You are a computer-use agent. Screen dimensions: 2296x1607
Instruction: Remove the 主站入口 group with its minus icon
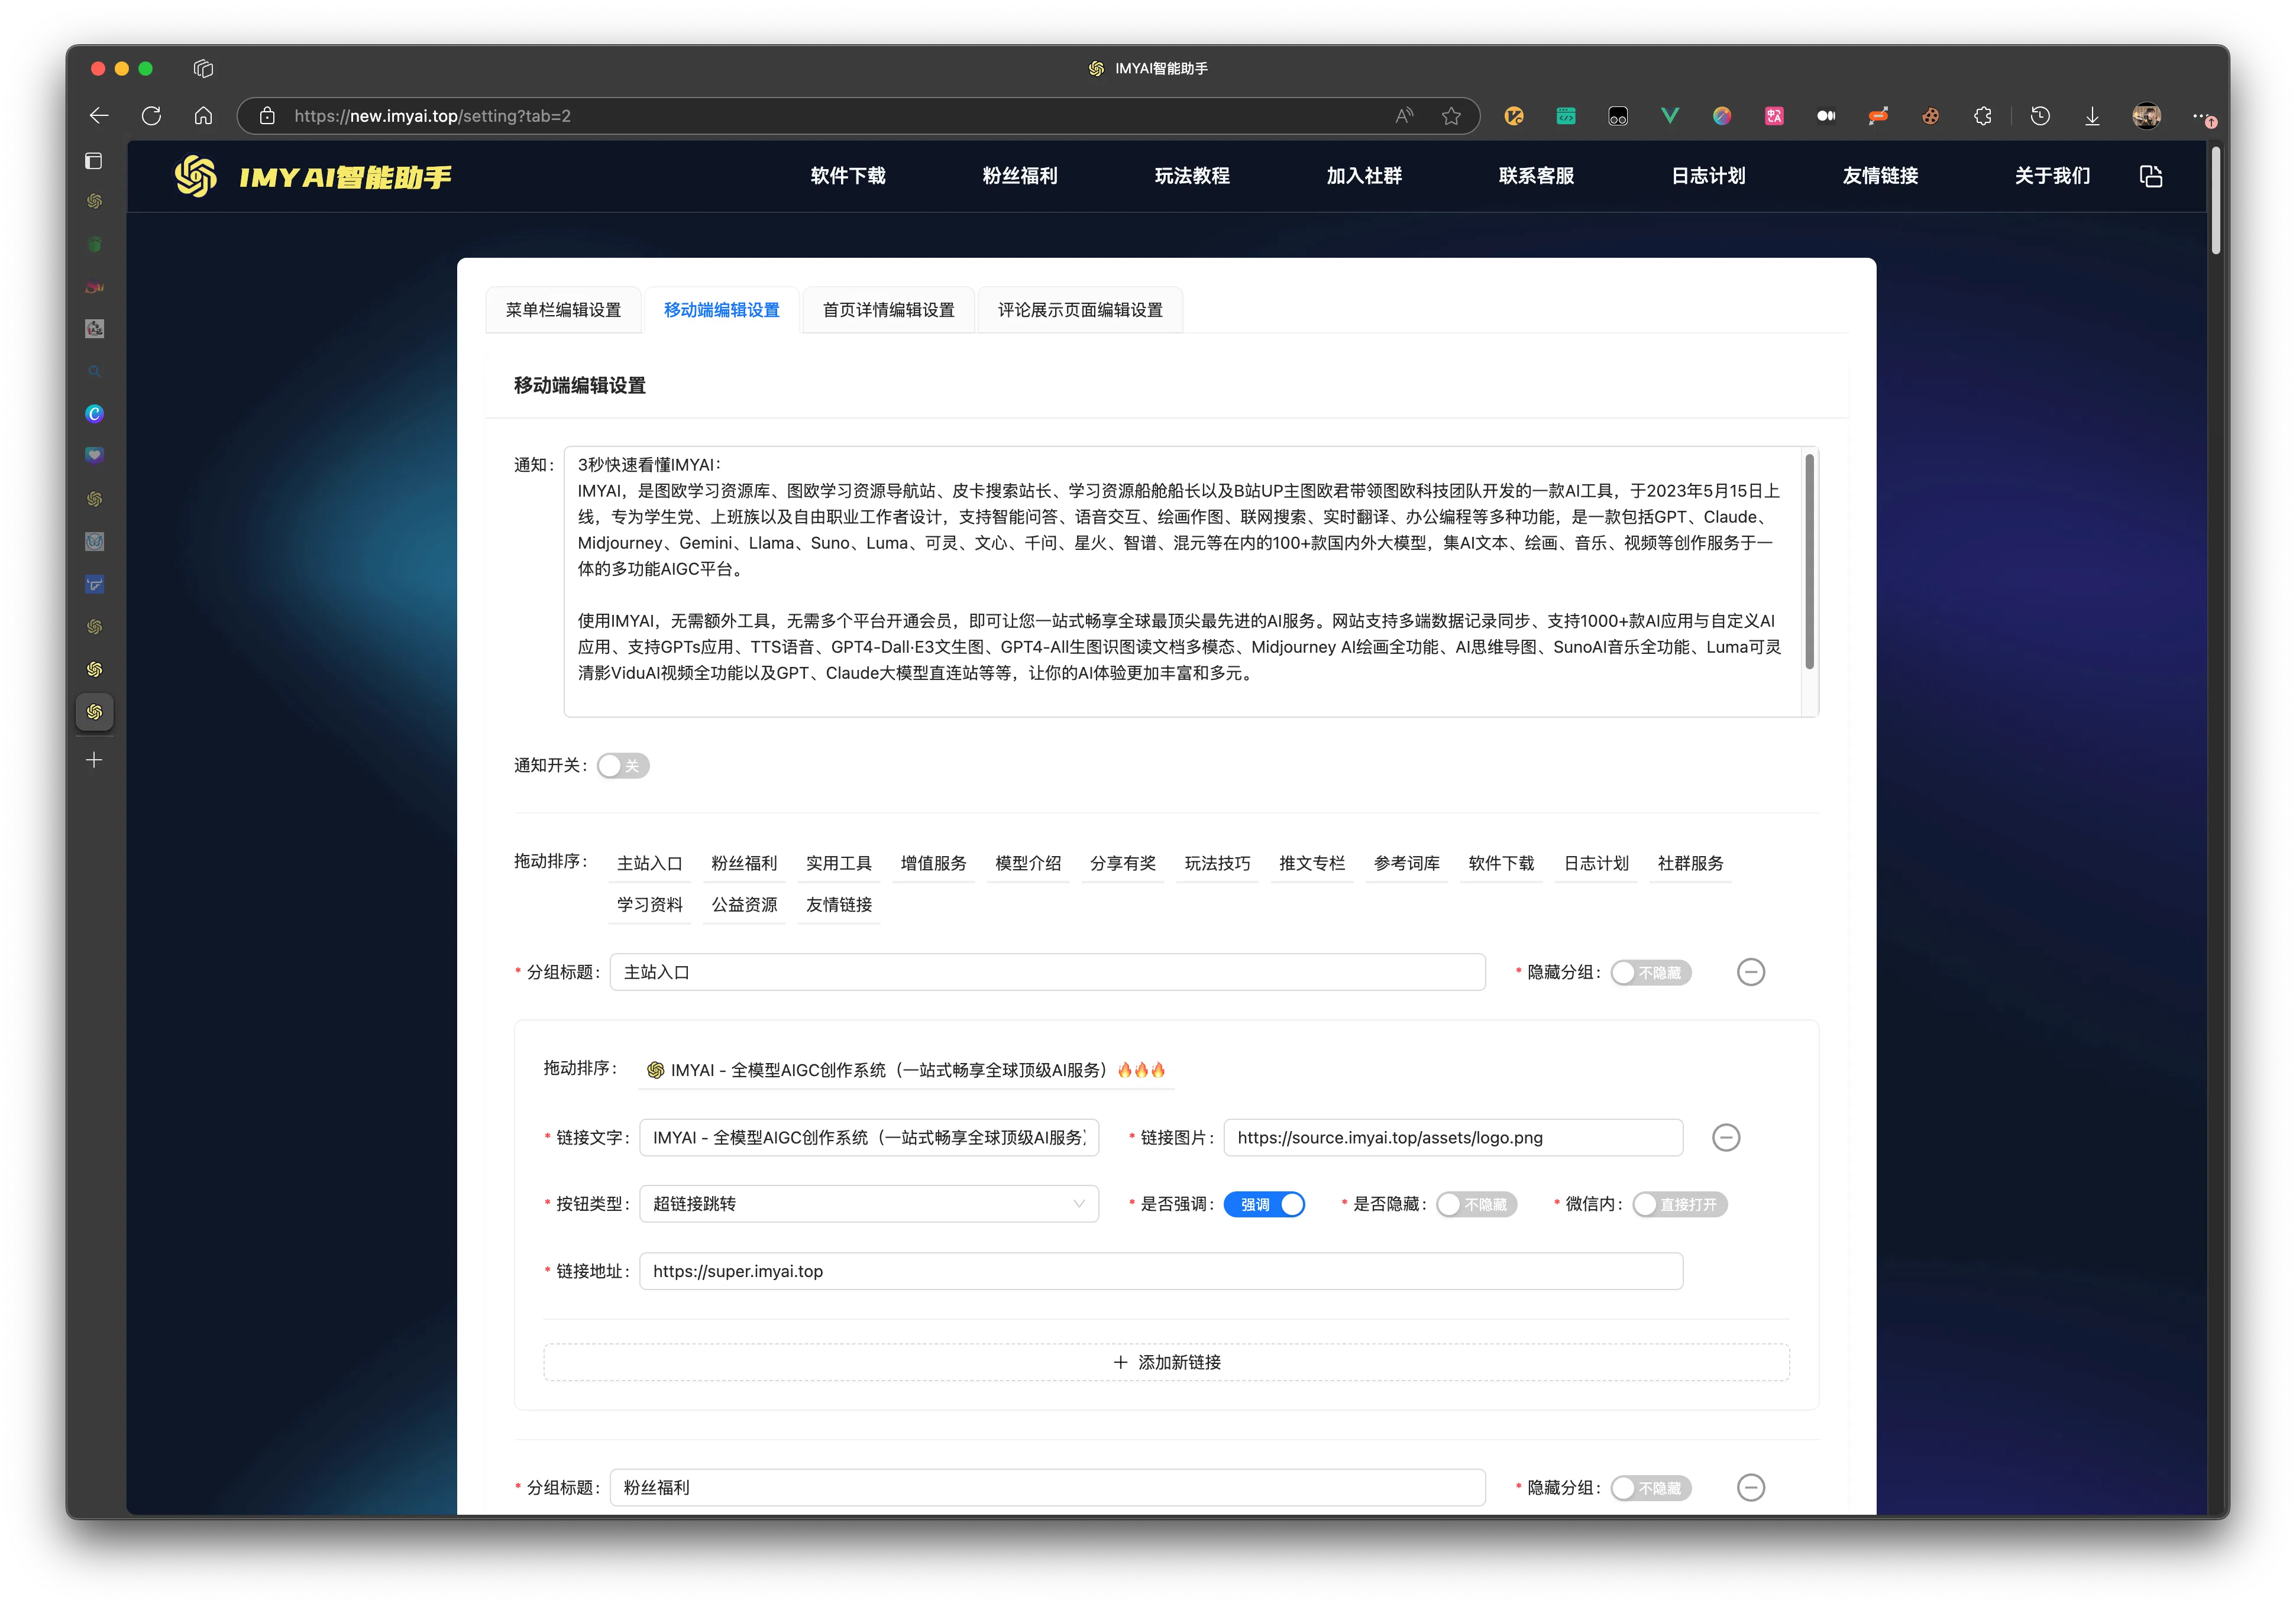[1750, 973]
